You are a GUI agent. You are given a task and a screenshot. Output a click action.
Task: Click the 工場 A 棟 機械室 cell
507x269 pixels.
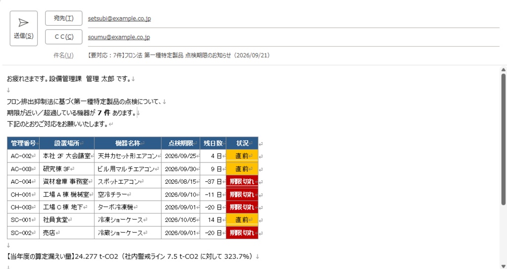[67, 195]
